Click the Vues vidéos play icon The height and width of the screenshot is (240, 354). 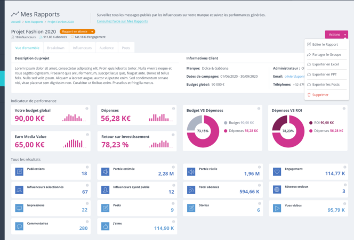click(277, 208)
